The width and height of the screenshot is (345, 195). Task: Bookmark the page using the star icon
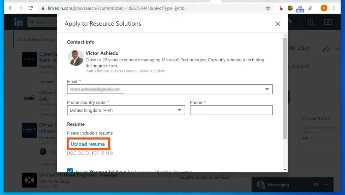(x=268, y=7)
